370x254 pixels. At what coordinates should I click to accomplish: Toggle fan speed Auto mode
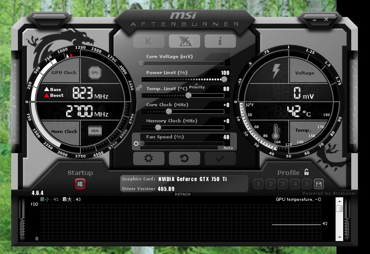(x=228, y=148)
